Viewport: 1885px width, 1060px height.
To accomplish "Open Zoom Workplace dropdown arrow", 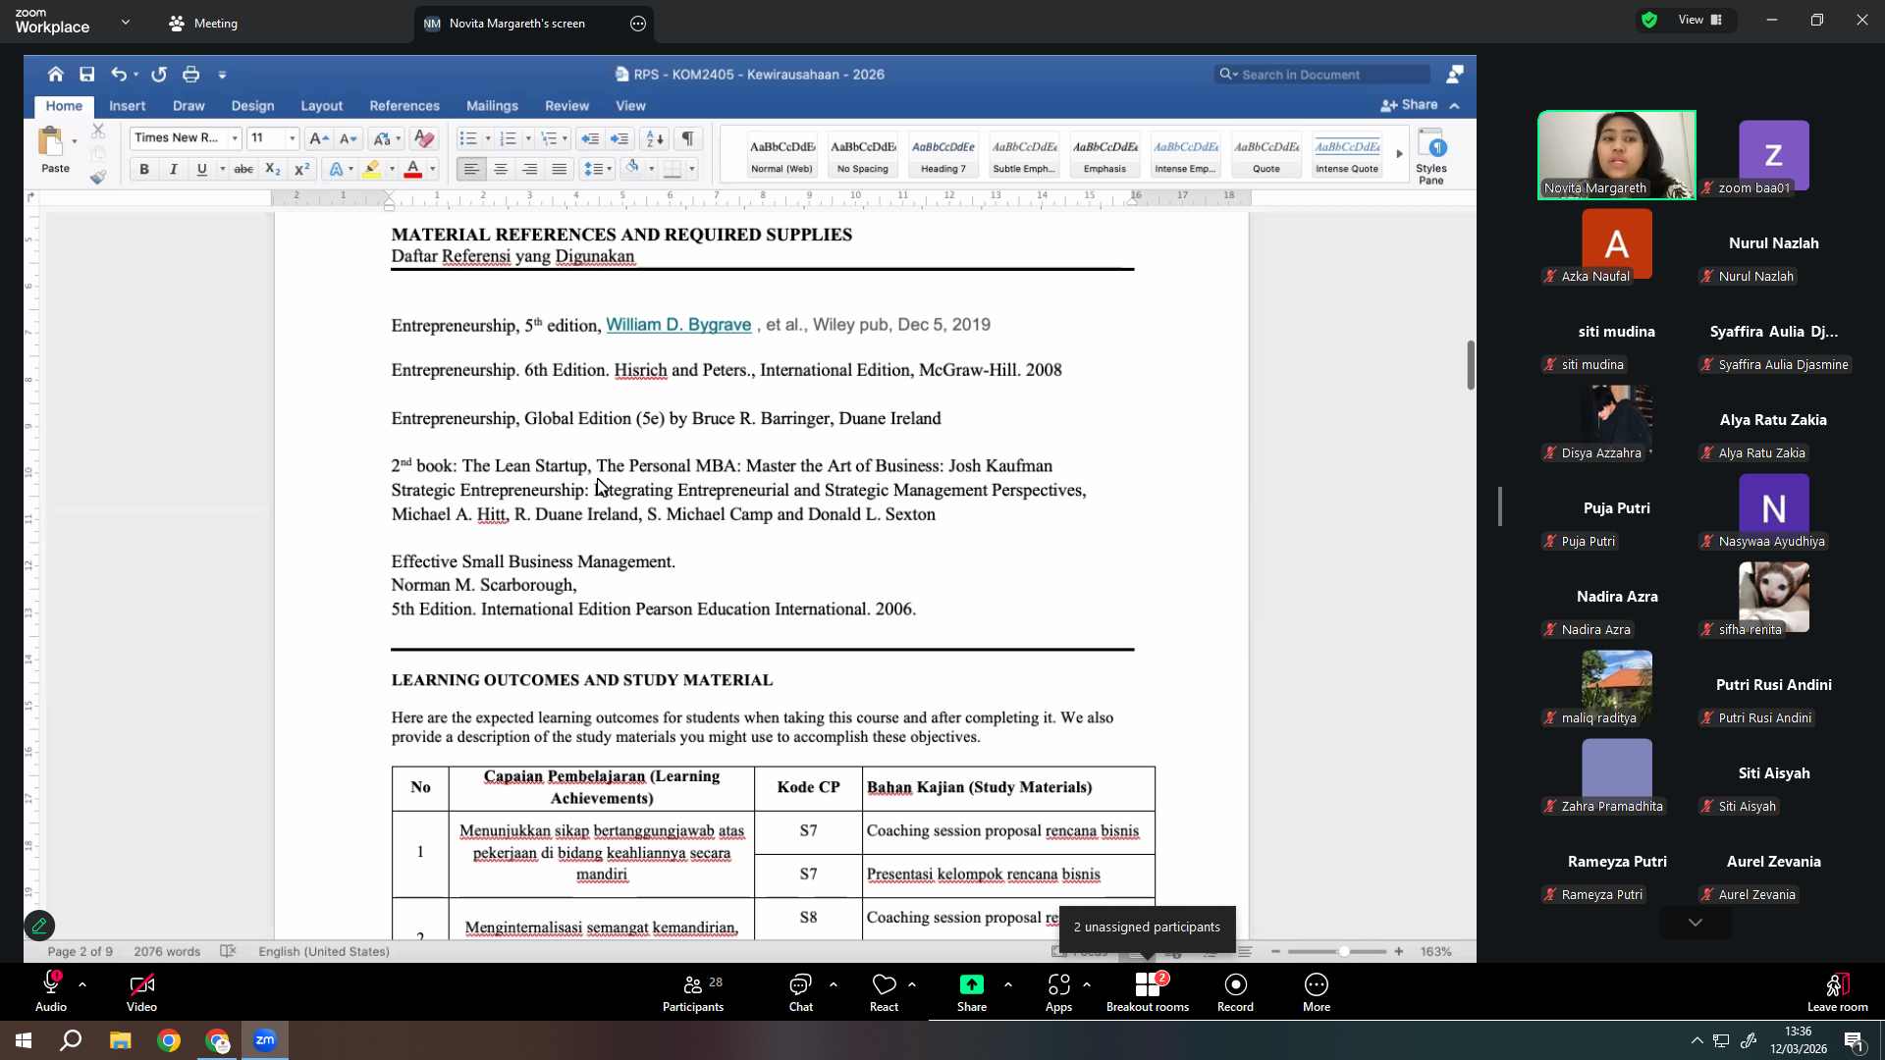I will pyautogui.click(x=126, y=22).
